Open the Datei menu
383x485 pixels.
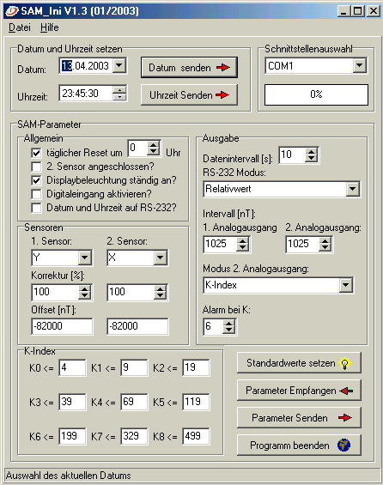tap(20, 27)
